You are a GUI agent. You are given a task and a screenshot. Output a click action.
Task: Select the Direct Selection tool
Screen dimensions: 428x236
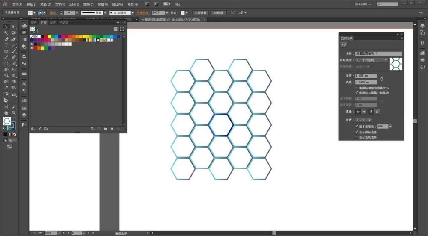(x=14, y=27)
